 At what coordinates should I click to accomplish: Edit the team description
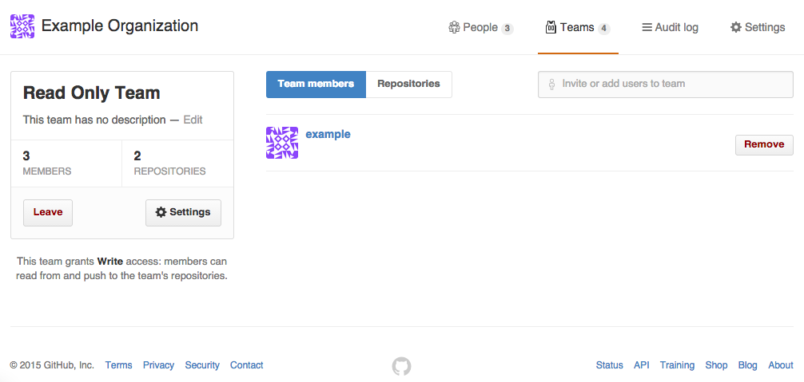pyautogui.click(x=193, y=120)
